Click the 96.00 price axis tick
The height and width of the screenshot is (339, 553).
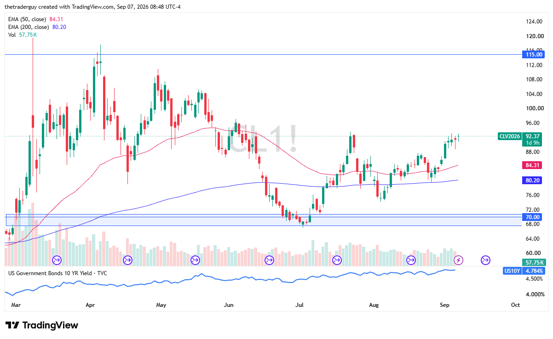click(x=534, y=123)
